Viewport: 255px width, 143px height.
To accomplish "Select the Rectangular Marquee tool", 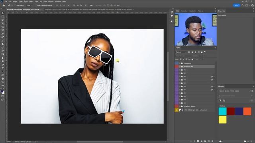I will tap(3, 17).
